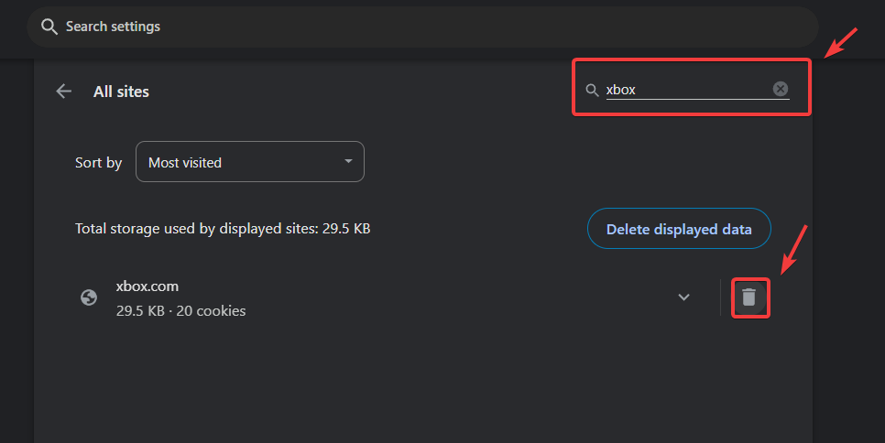Click the Total storage used text
The image size is (885, 443).
(x=223, y=228)
